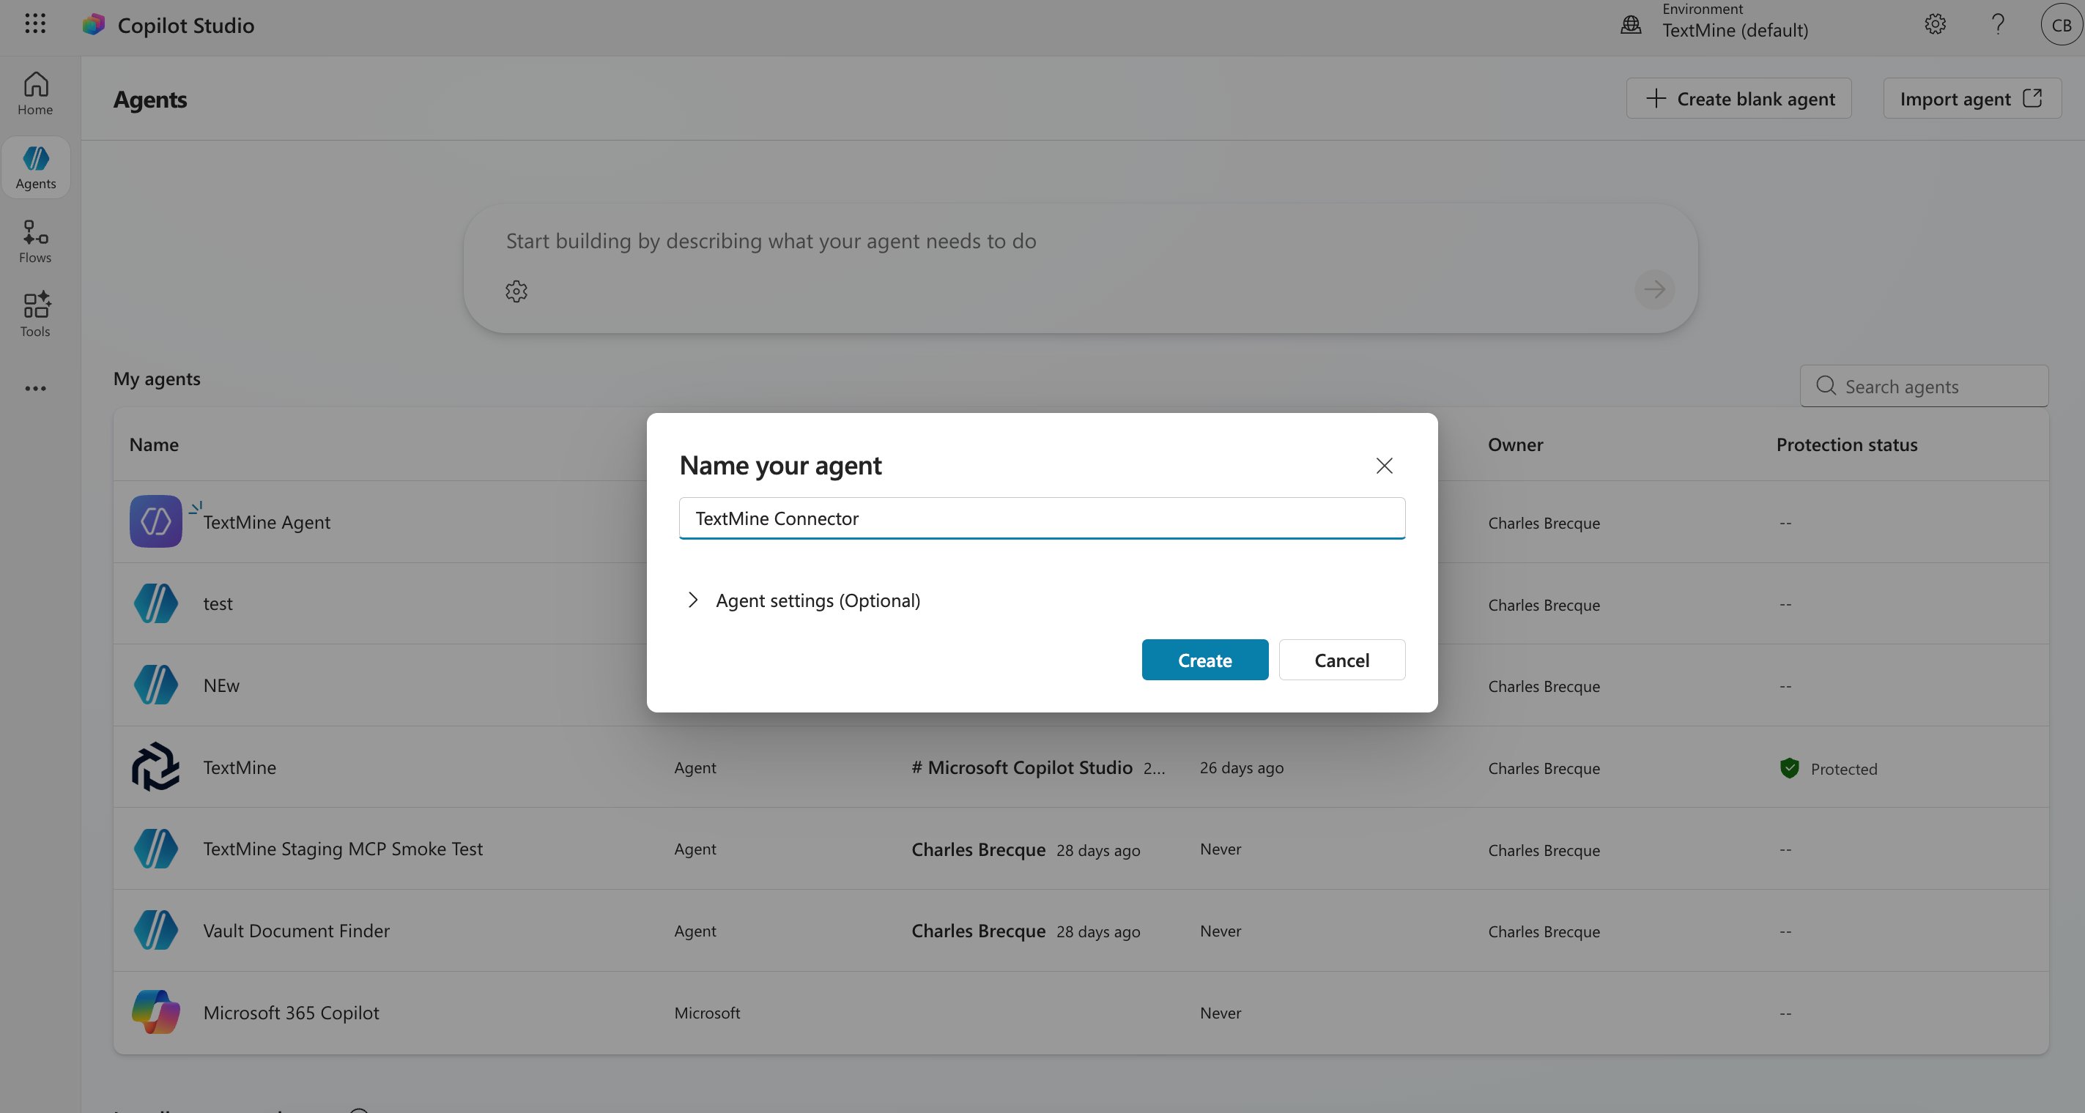
Task: Select TextMine (default) environment label
Action: click(1736, 30)
